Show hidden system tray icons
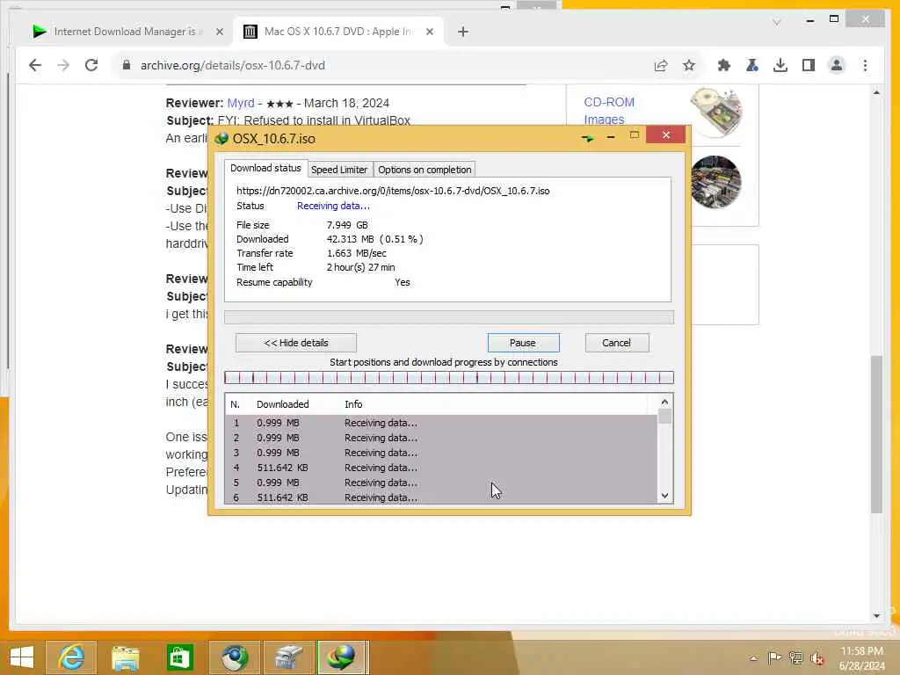Screen dimensions: 900x675 (x=753, y=657)
